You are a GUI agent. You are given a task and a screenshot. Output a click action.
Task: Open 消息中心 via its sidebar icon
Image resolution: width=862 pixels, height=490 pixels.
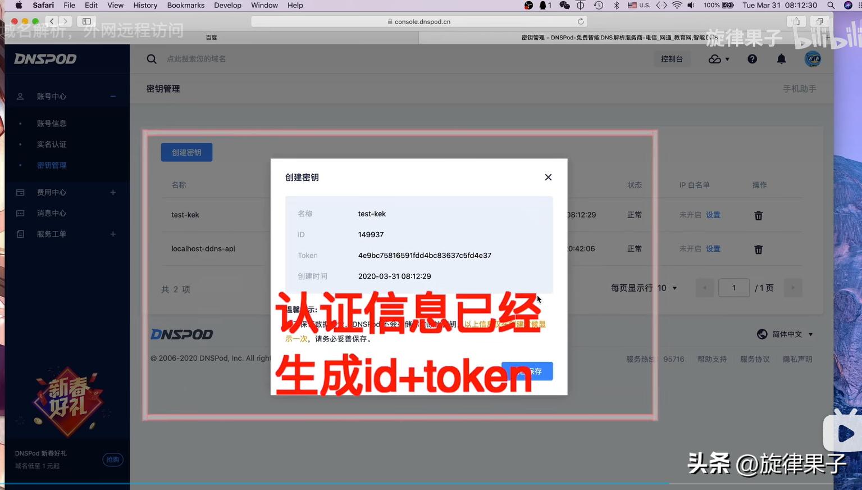20,213
